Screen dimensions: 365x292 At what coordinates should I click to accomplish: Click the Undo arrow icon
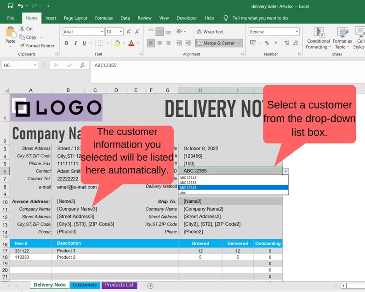pos(21,6)
